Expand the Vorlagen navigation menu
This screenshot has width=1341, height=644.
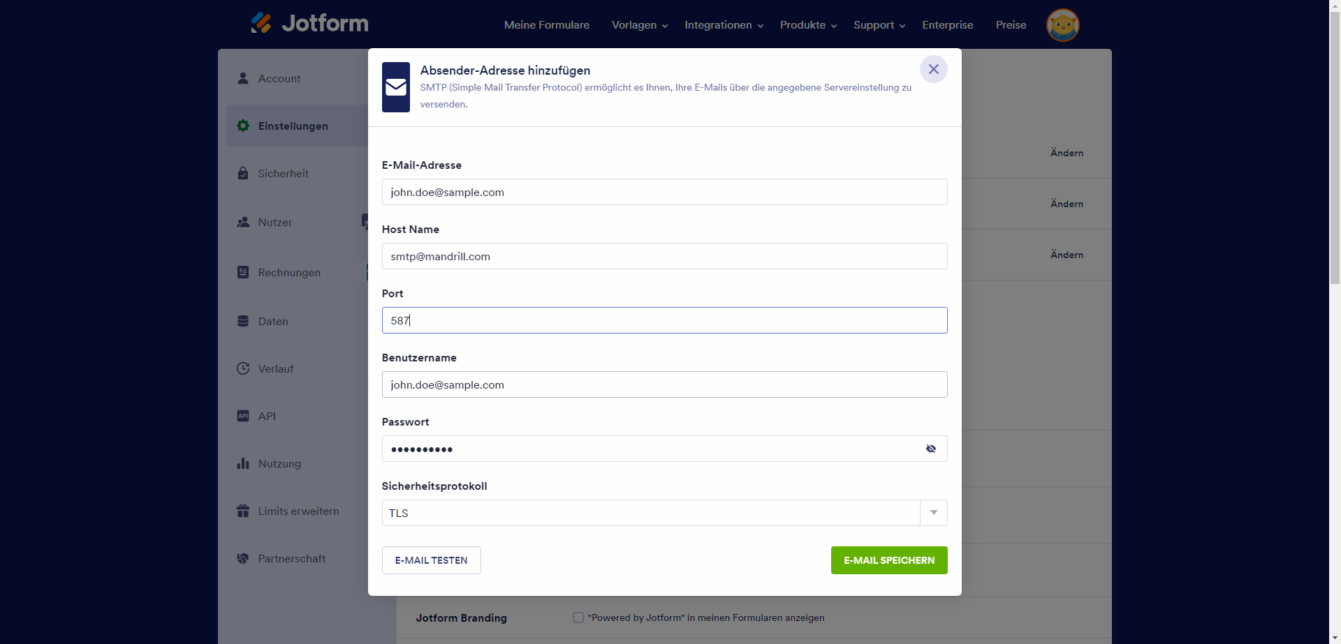(x=639, y=25)
